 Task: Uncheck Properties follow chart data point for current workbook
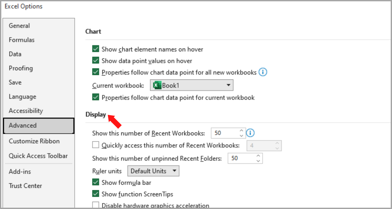(x=96, y=97)
